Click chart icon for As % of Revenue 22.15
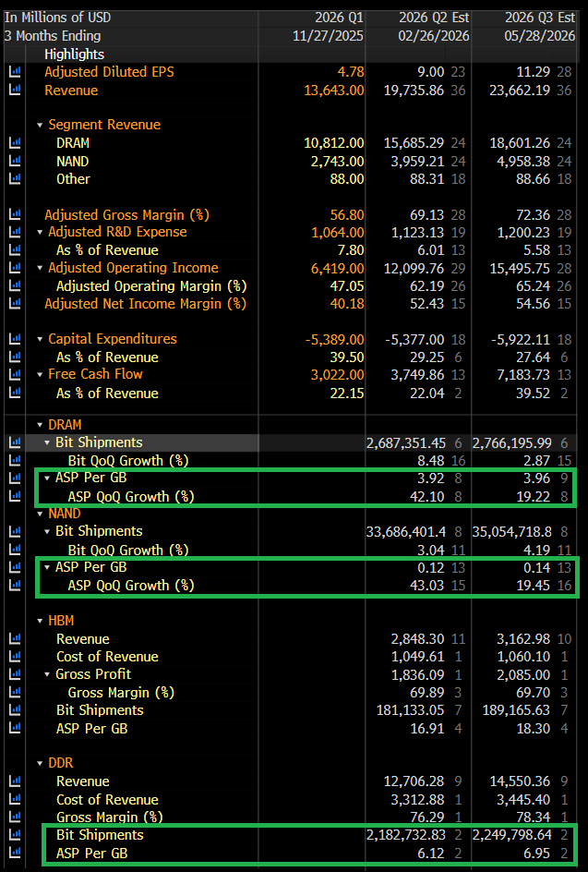588x872 pixels. click(x=15, y=392)
